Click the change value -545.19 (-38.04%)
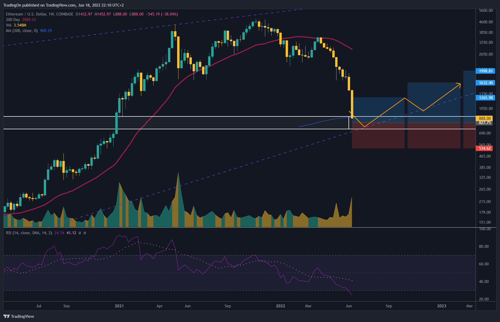Viewport: 500px width, 322px height. [x=162, y=14]
